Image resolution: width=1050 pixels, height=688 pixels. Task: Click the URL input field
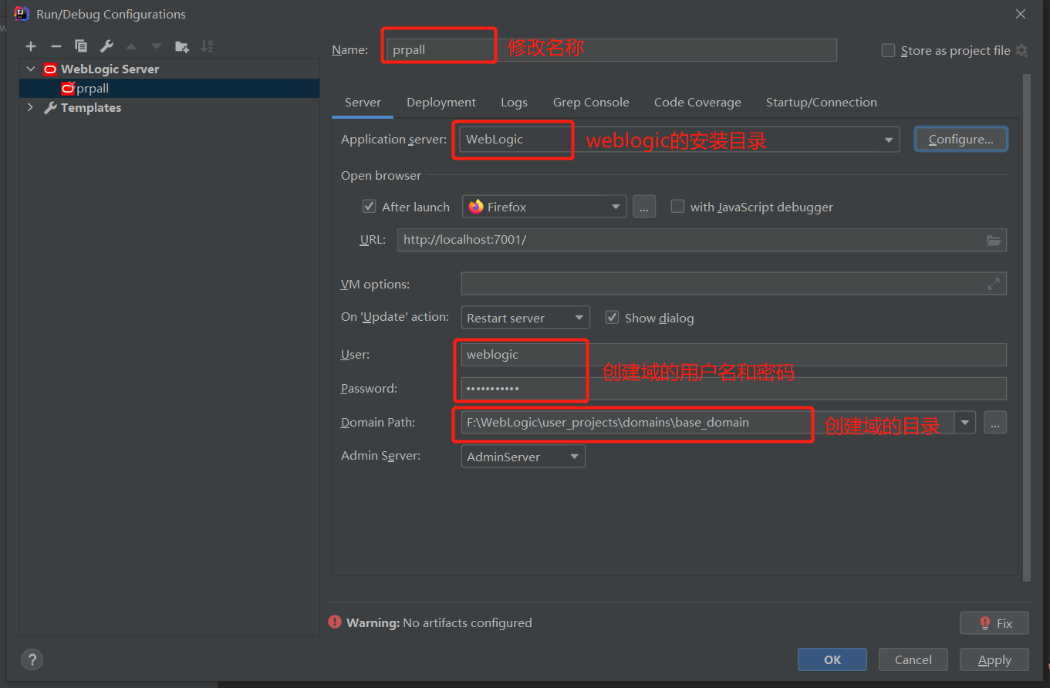(702, 240)
